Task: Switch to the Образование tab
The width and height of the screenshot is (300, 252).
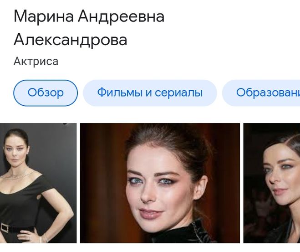Action: 261,93
